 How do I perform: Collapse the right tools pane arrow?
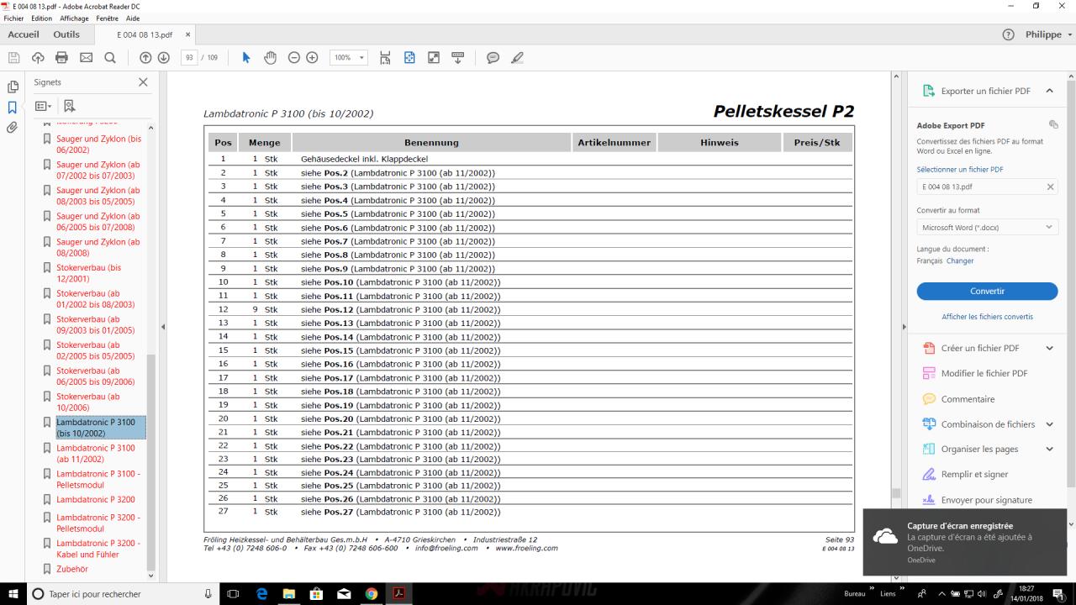pos(905,326)
